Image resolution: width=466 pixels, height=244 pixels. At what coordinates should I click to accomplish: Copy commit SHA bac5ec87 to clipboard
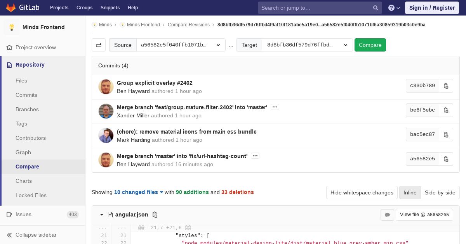click(x=446, y=134)
